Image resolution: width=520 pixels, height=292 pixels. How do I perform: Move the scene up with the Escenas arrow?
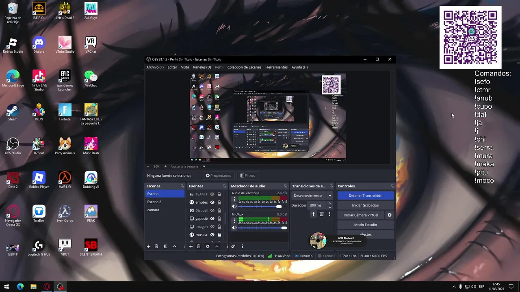(175, 246)
